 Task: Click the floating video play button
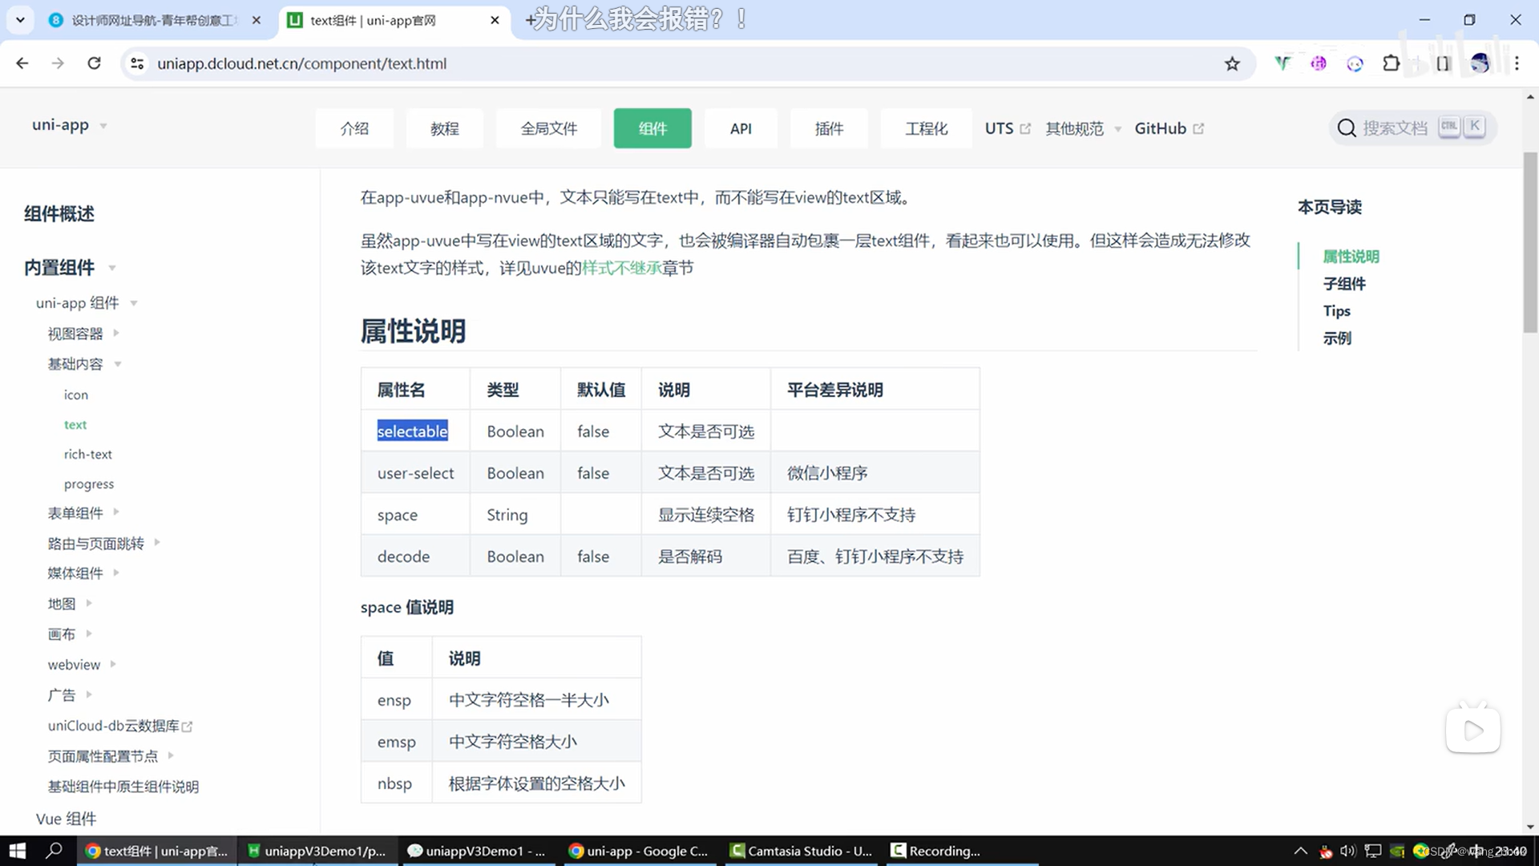[x=1472, y=730]
